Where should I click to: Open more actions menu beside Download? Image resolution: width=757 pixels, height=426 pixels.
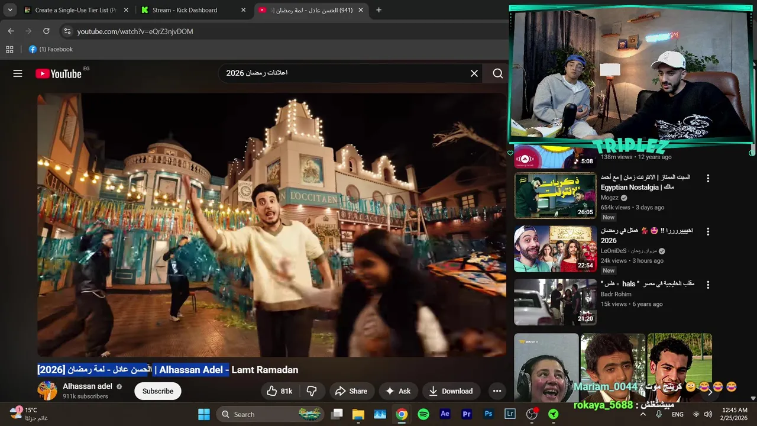[497, 391]
